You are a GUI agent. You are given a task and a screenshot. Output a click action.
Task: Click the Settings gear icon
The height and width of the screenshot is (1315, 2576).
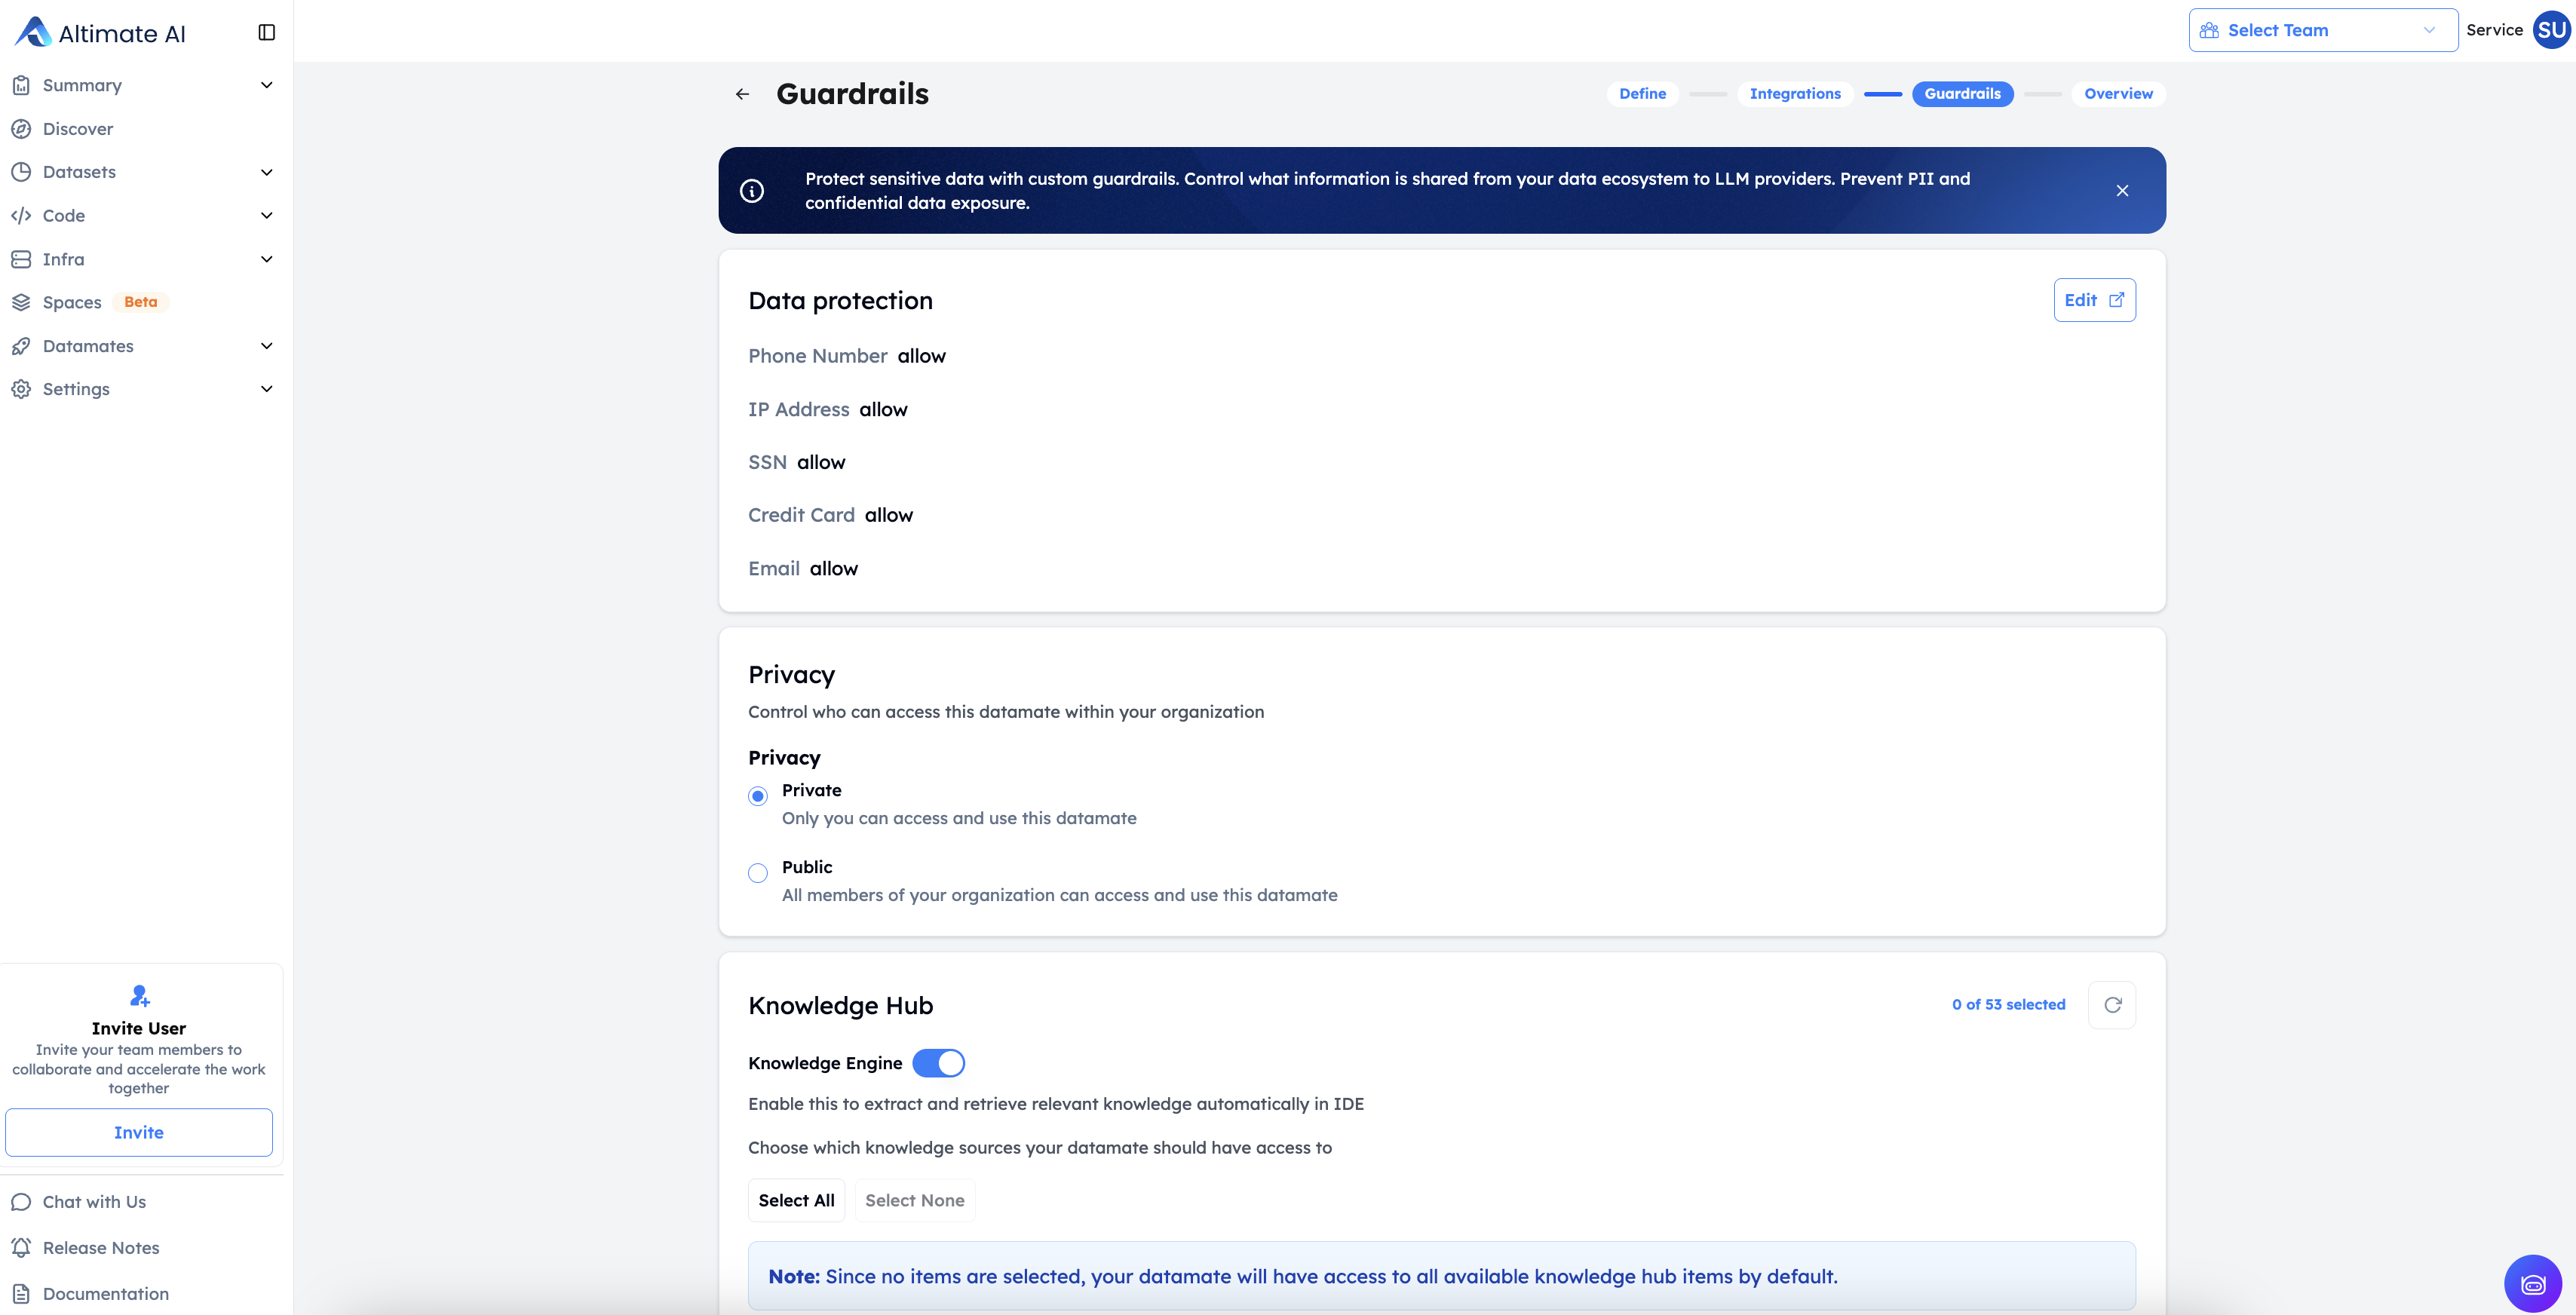[x=21, y=389]
